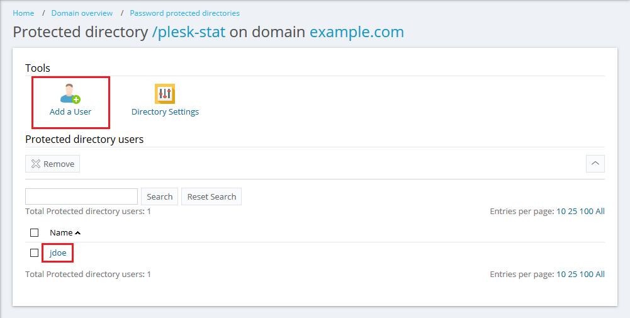This screenshot has height=318, width=630.
Task: Click the Add a User icon
Action: 70,94
